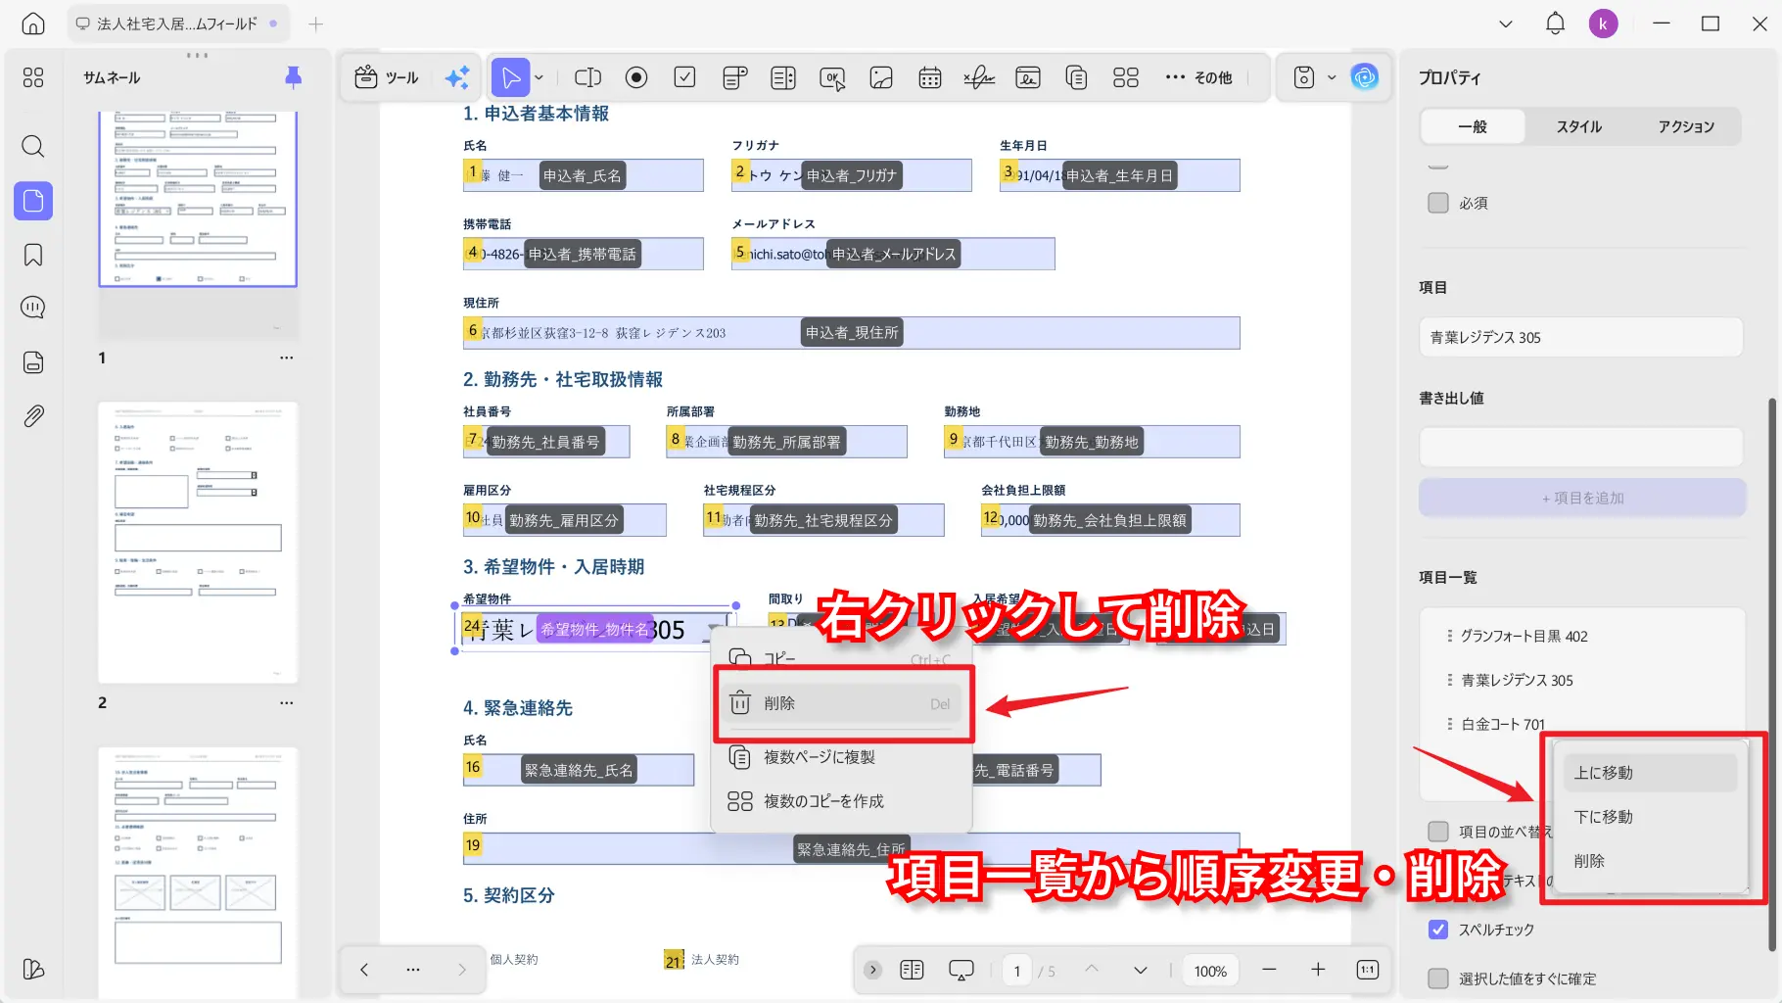Select the List Box field tool
1782x1003 pixels.
[783, 77]
